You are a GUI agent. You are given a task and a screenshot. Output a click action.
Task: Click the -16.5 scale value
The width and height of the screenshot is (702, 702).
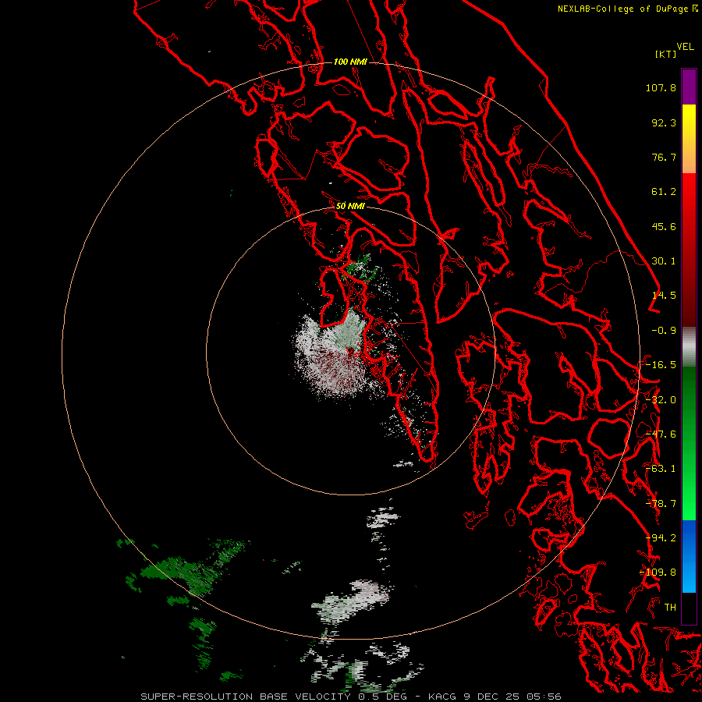[661, 365]
